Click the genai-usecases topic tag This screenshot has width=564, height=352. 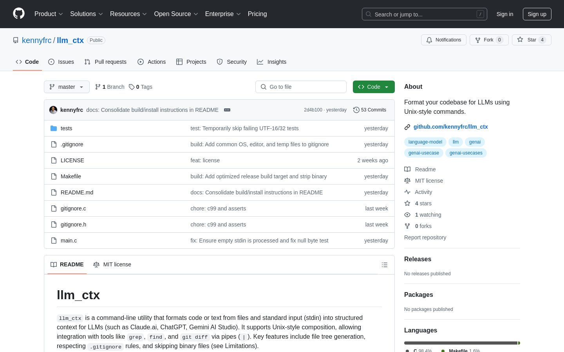pos(466,153)
